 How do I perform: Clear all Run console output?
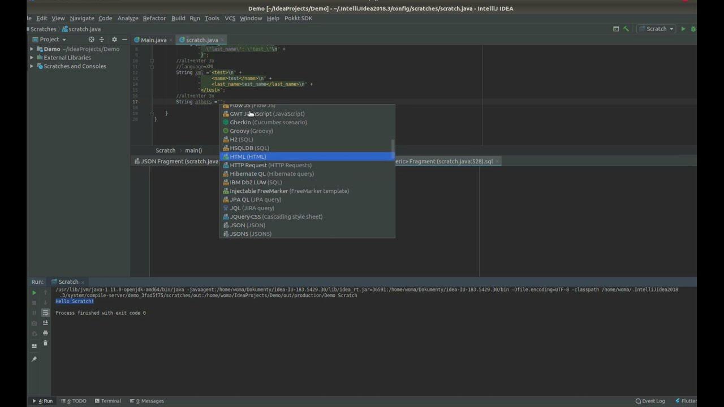click(x=46, y=343)
